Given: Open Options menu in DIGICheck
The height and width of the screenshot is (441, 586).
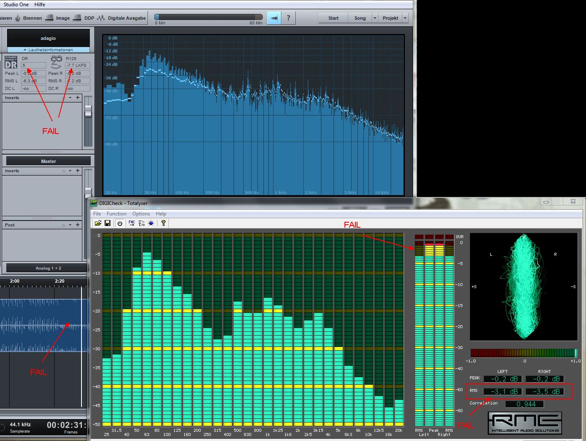Looking at the screenshot, I should tap(141, 214).
